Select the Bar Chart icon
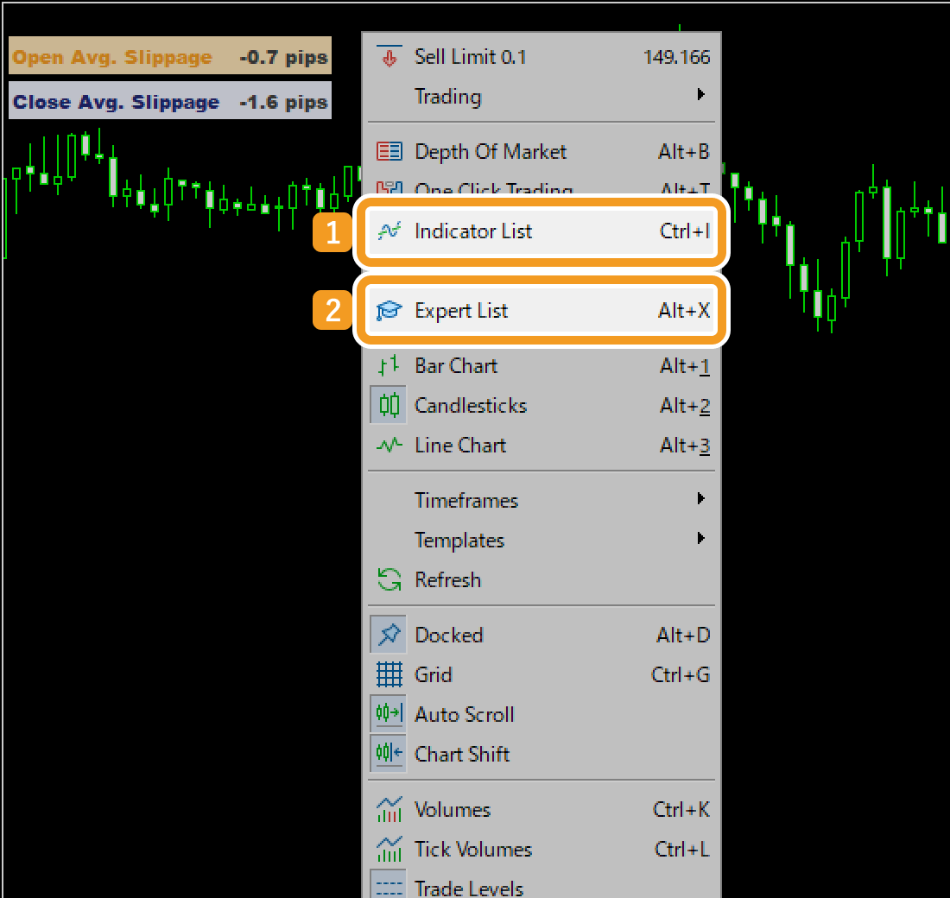 (x=389, y=365)
